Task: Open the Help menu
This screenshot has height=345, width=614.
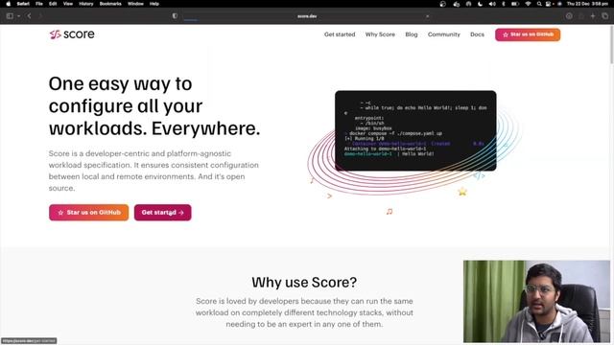Action: click(154, 4)
